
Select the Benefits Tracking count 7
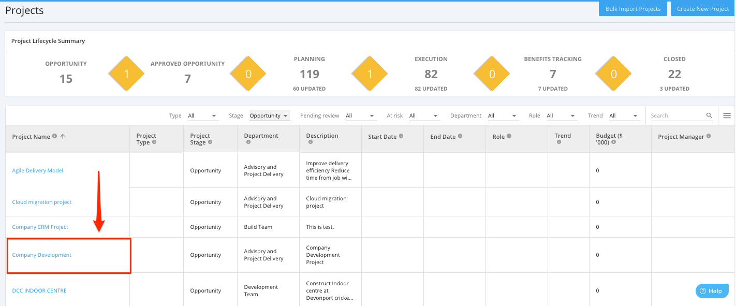pyautogui.click(x=553, y=74)
